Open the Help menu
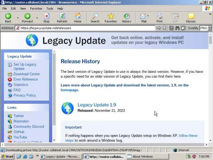The width and height of the screenshot is (213, 160). [60, 9]
